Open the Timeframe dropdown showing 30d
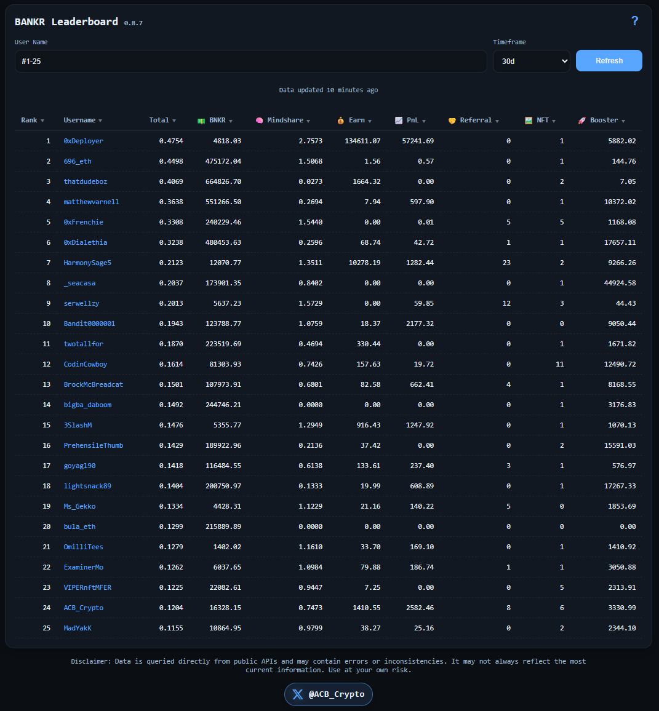The height and width of the screenshot is (711, 659). 531,61
